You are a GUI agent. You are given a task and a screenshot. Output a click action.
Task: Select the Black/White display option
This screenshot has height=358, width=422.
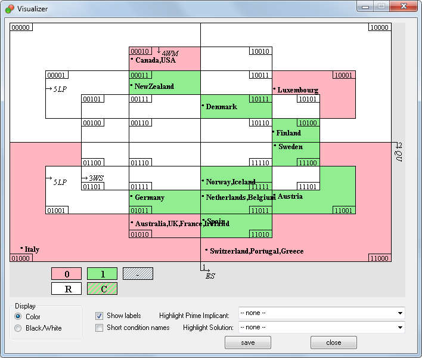[x=18, y=328]
